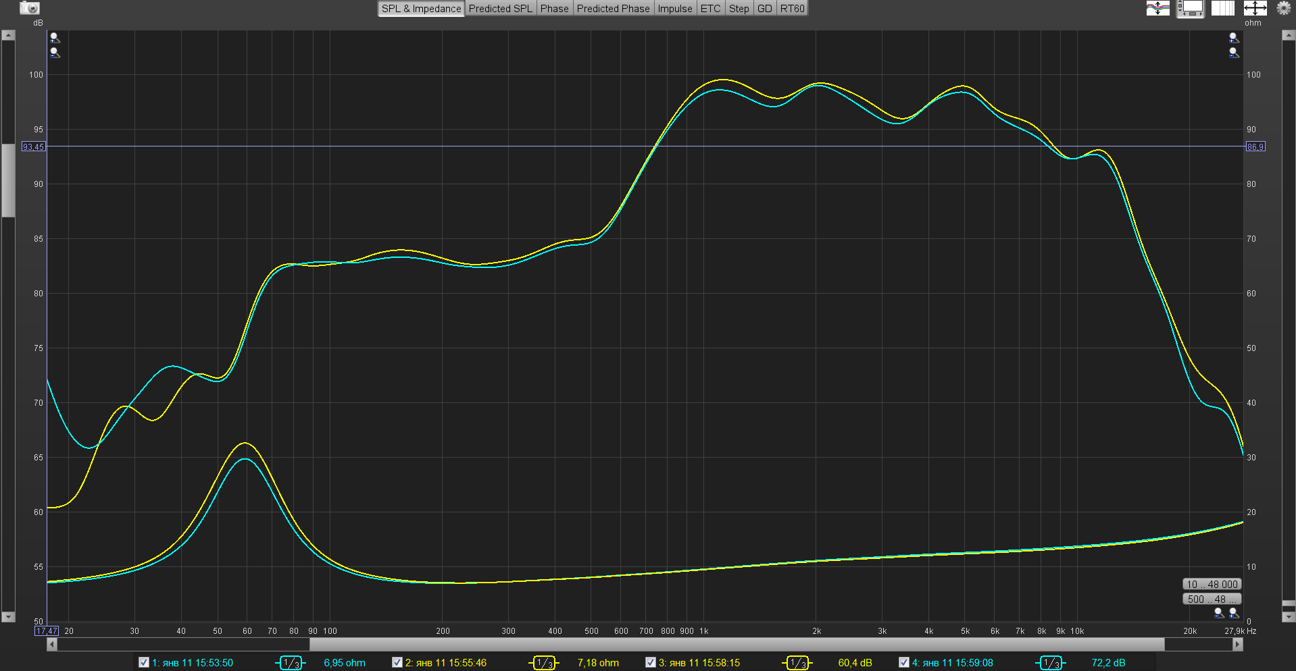The image size is (1296, 671).
Task: Click trace label '4: янв 11 15:59:08'
Action: pos(953,663)
